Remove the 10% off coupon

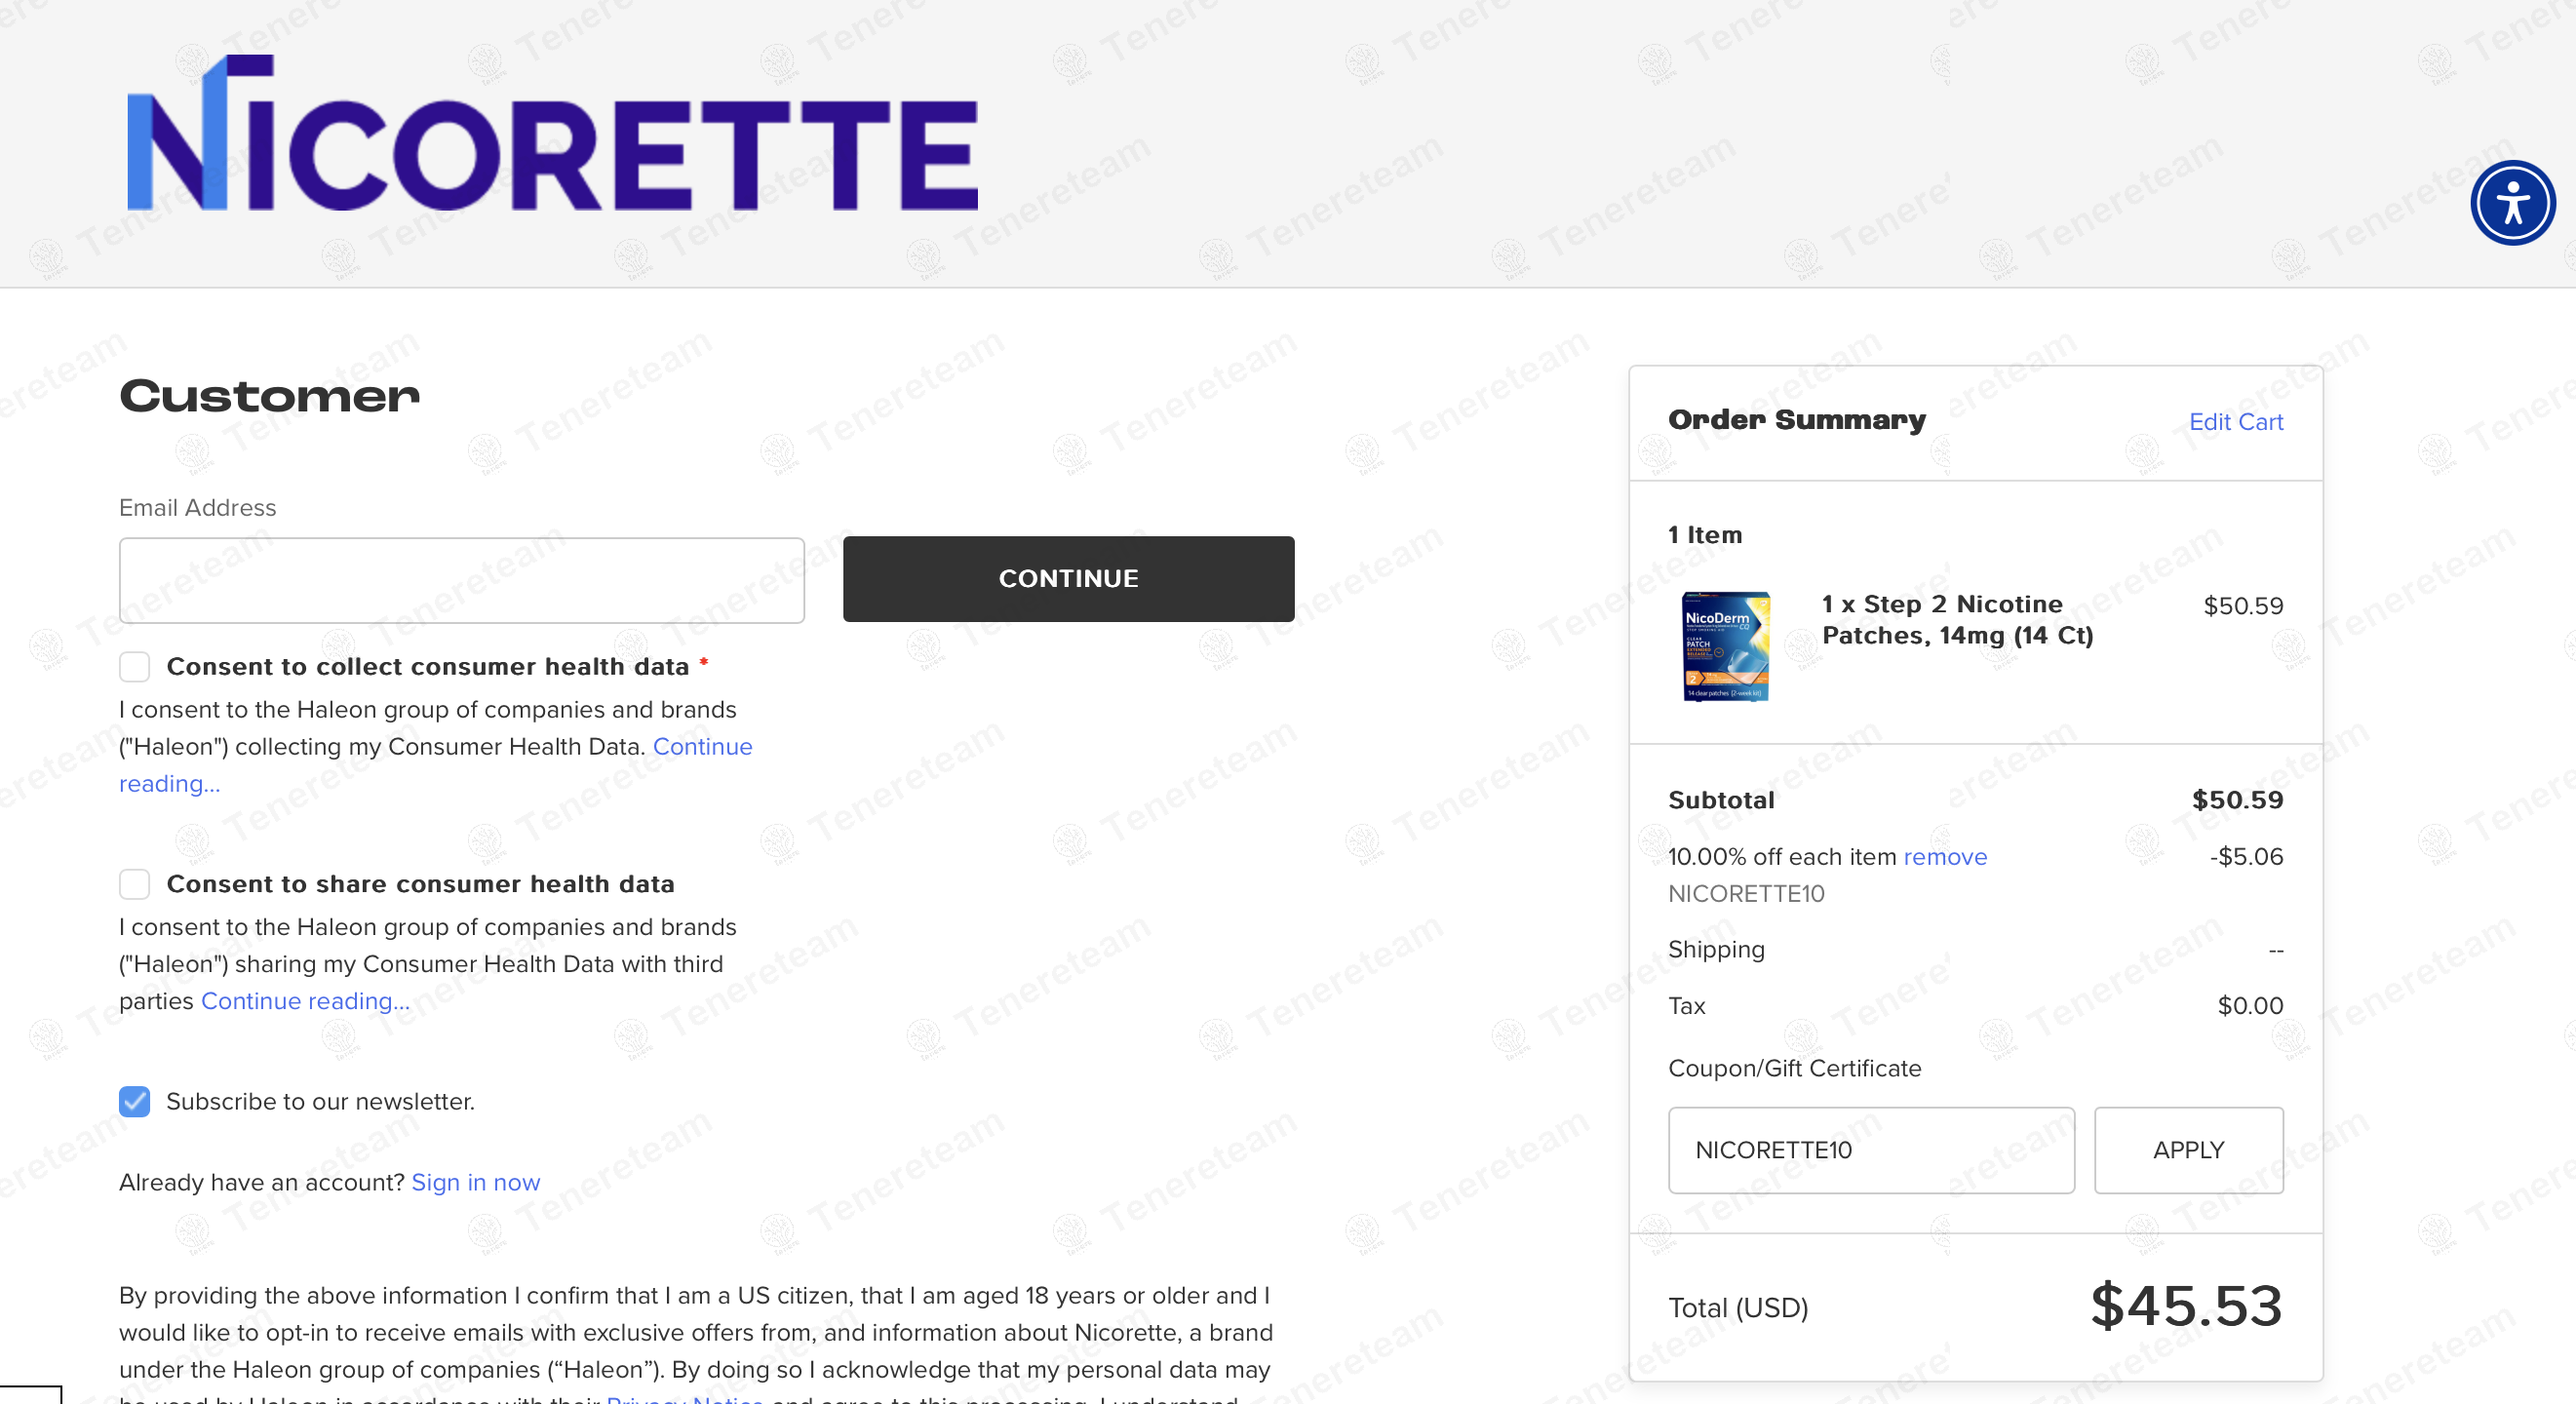[x=1944, y=857]
